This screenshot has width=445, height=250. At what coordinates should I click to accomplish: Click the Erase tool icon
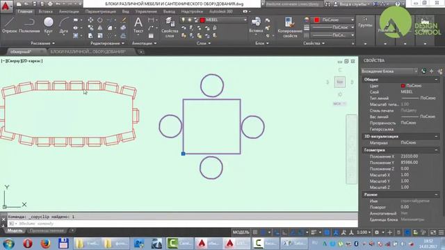pyautogui.click(x=124, y=20)
